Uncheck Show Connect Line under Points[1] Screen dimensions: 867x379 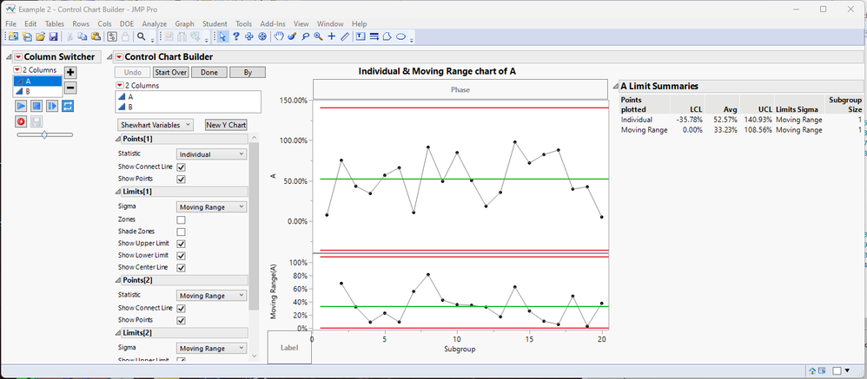click(181, 167)
